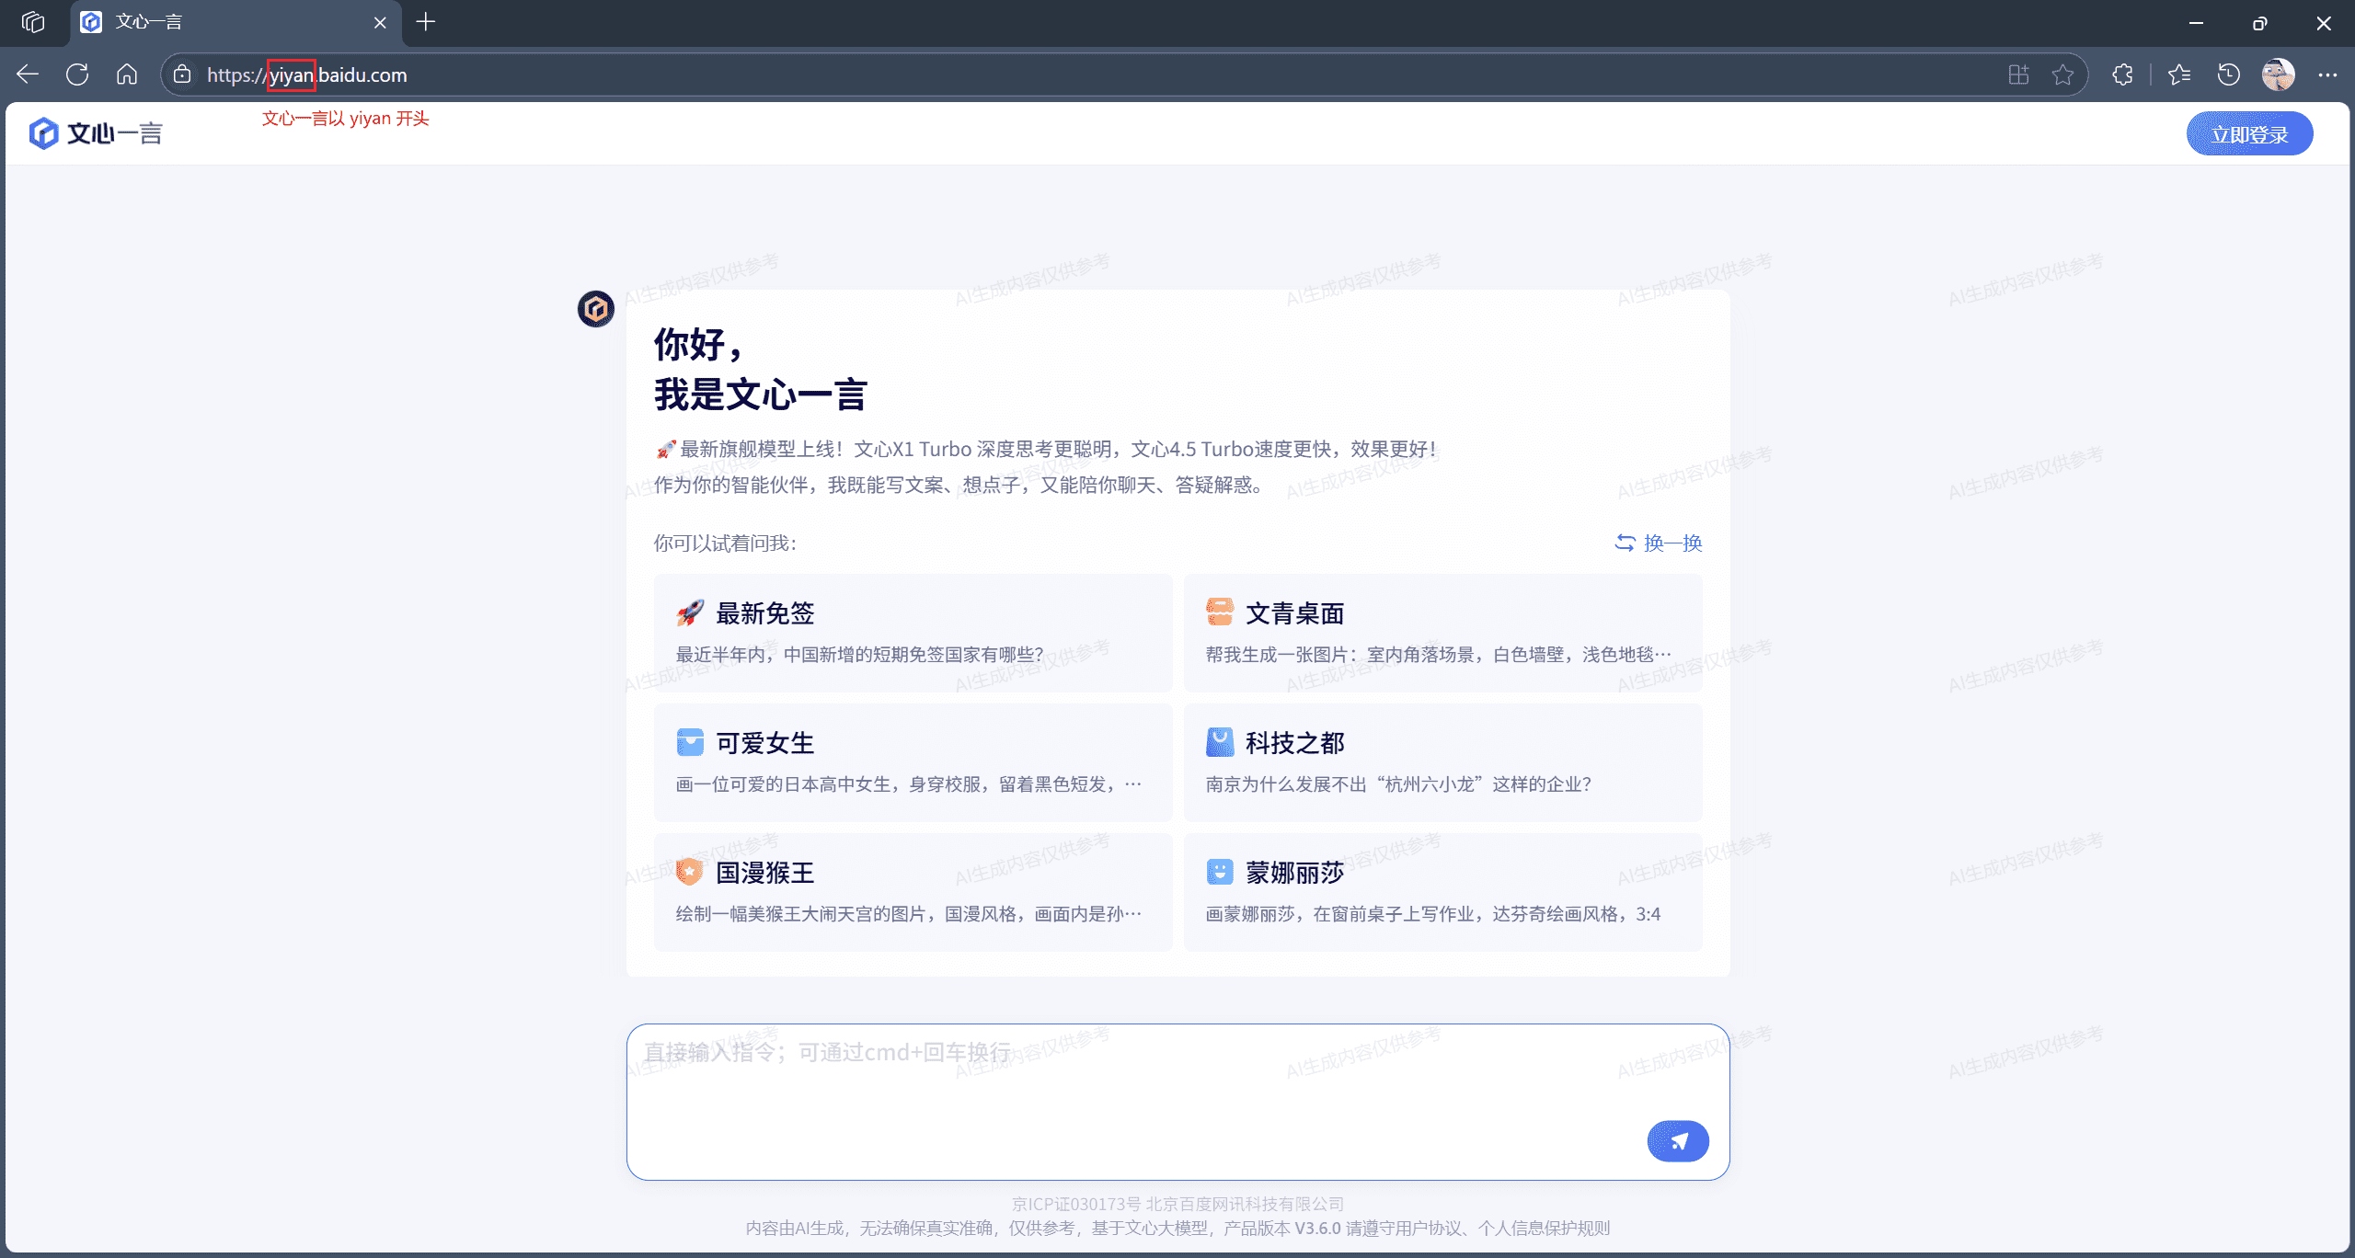Viewport: 2355px width, 1258px height.
Task: Open the tab actions workspace icon
Action: click(33, 22)
